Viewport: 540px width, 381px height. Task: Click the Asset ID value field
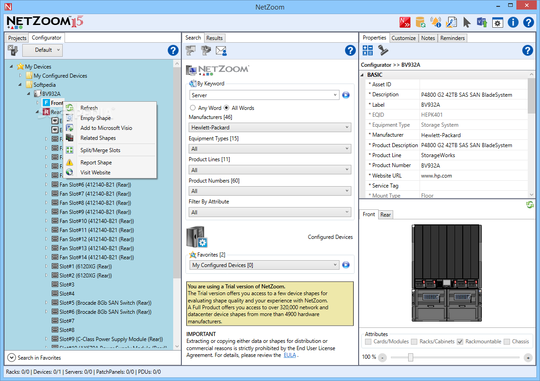coord(473,84)
